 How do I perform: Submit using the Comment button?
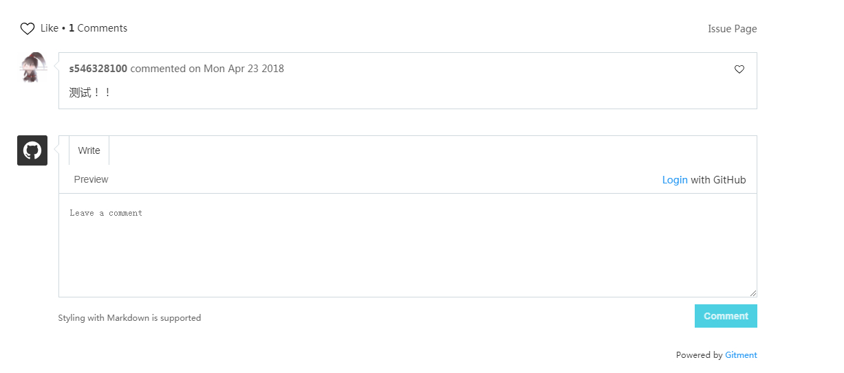tap(726, 316)
